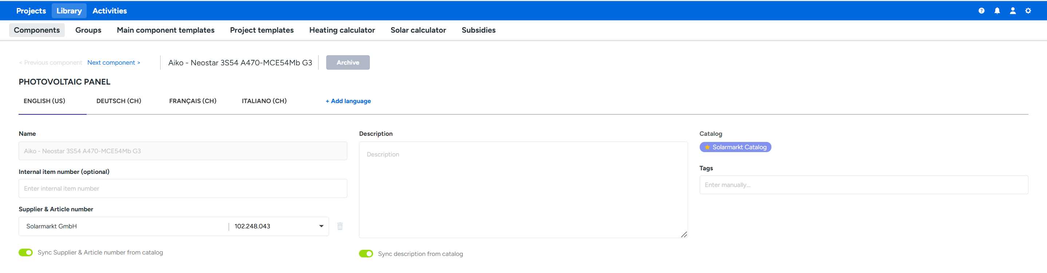Focus the Internal item number field

tap(182, 188)
